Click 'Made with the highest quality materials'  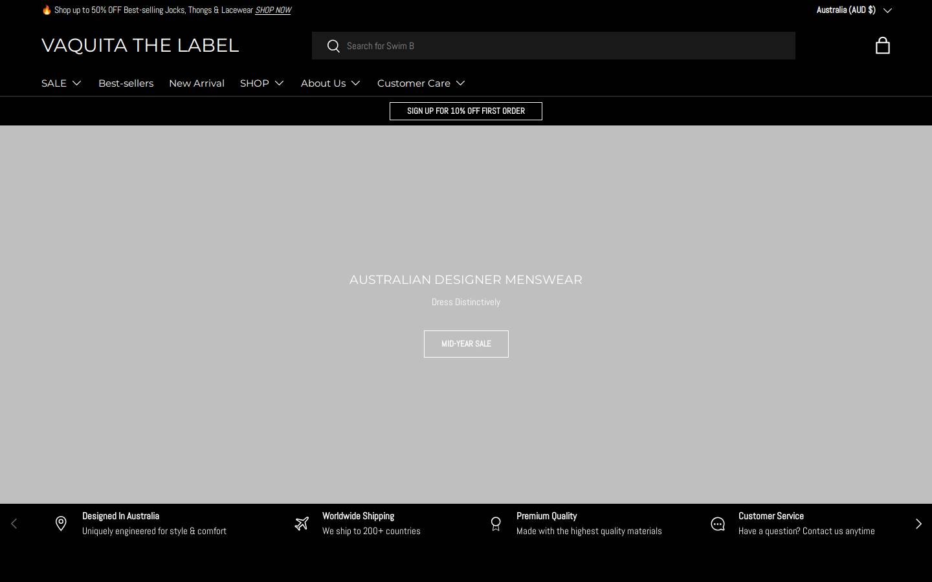click(x=589, y=531)
